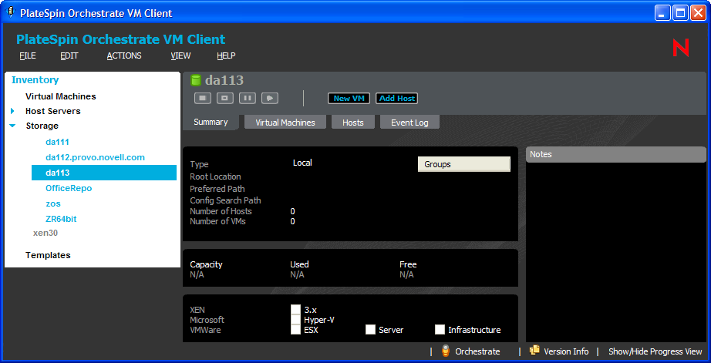Select da112.provo.novell.com repository

(x=95, y=157)
